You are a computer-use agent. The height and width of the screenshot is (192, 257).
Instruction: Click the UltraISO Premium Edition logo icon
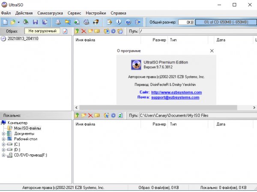point(136,65)
